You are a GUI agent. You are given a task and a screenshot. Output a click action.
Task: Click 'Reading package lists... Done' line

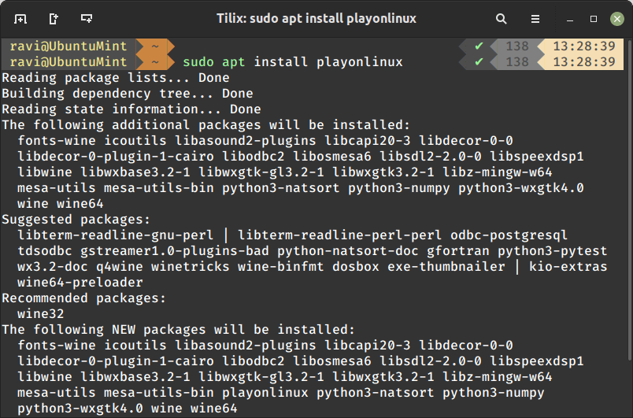[116, 77]
